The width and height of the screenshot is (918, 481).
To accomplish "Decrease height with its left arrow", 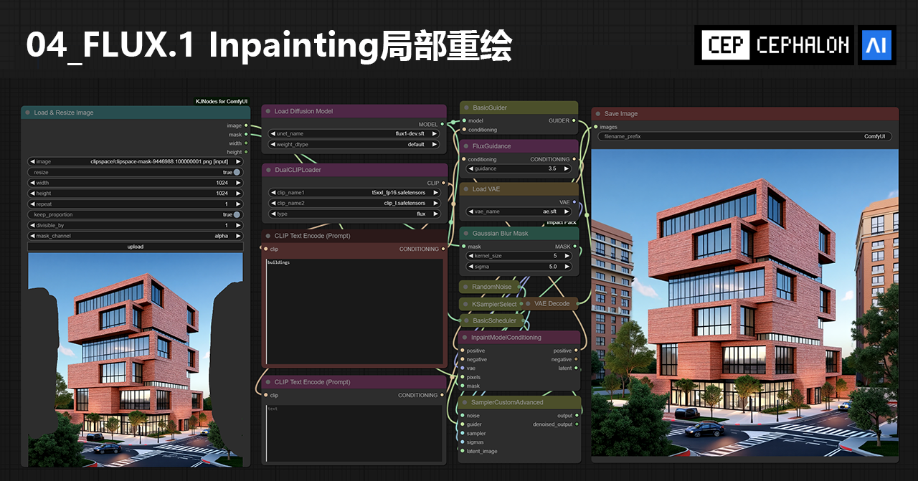I will pos(32,194).
